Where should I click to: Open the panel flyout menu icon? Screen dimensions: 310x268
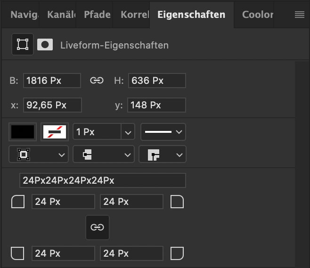coord(300,15)
